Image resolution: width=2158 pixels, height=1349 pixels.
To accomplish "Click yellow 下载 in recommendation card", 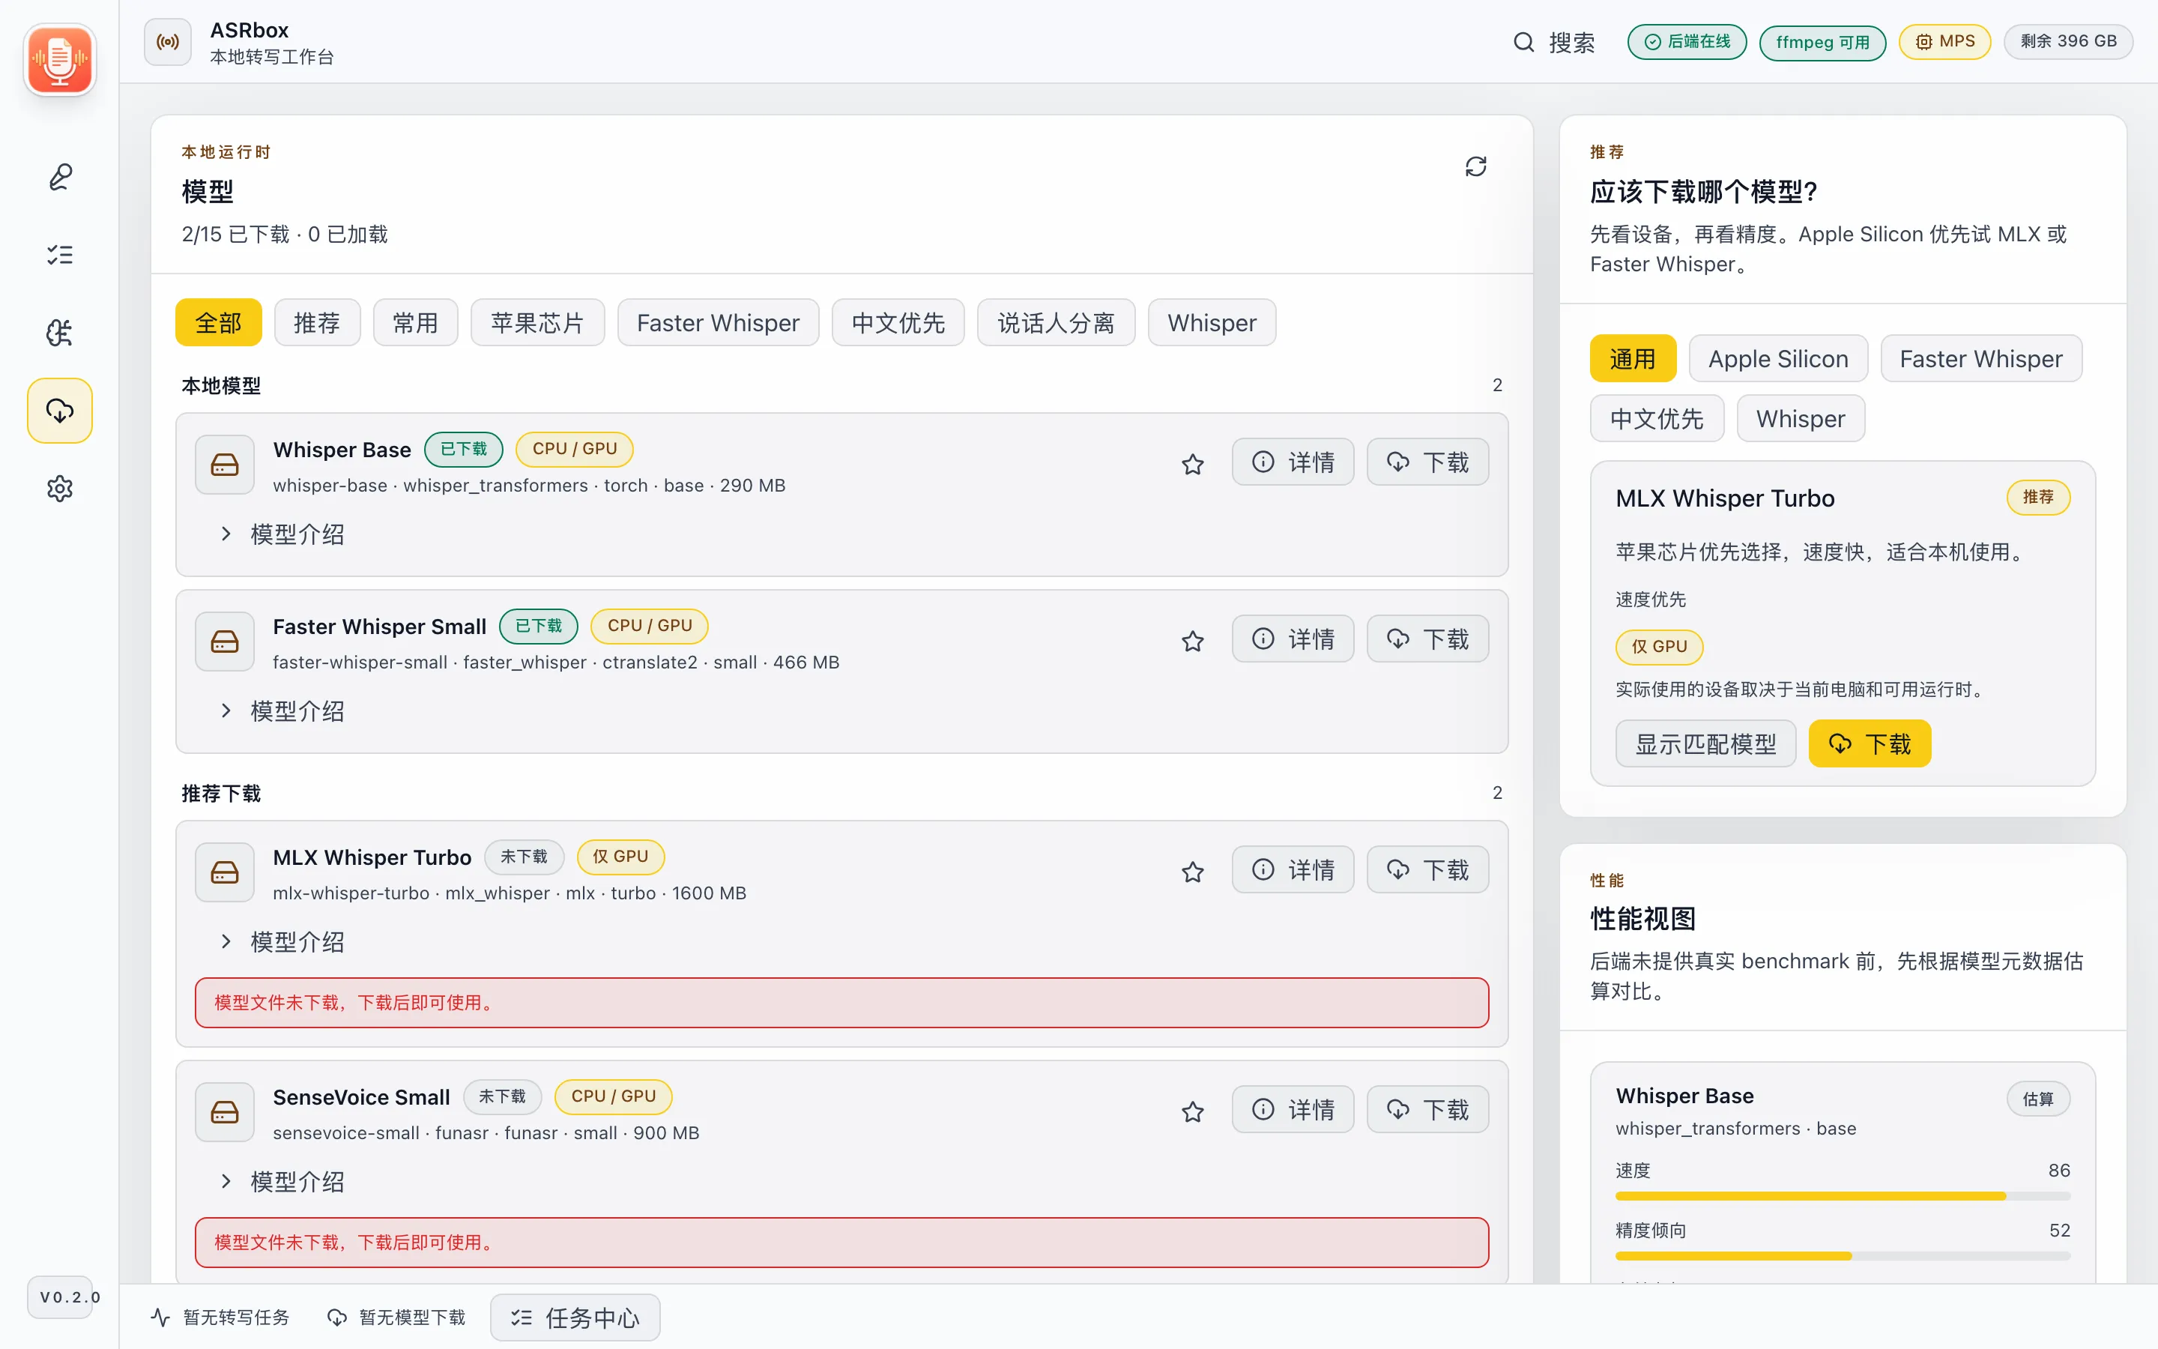I will 1870,744.
